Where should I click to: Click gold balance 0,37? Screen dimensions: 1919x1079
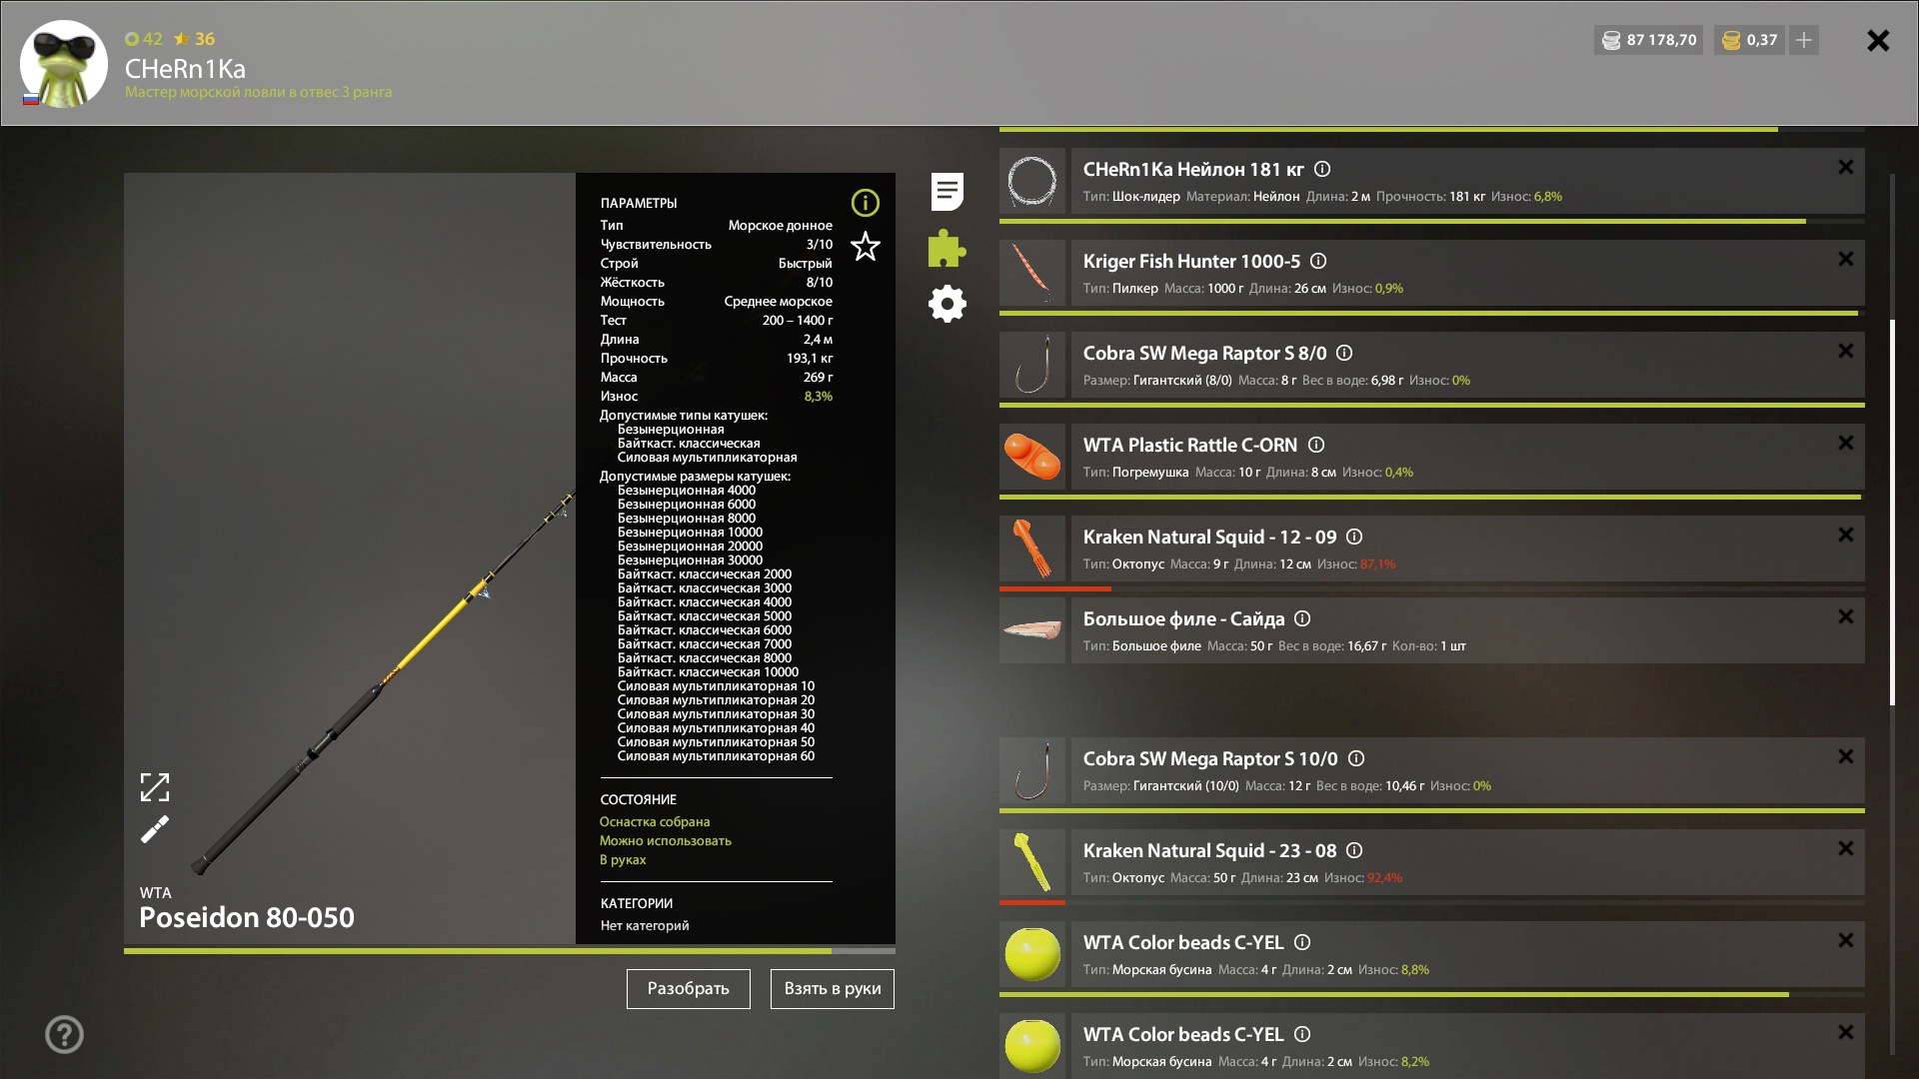click(1750, 40)
